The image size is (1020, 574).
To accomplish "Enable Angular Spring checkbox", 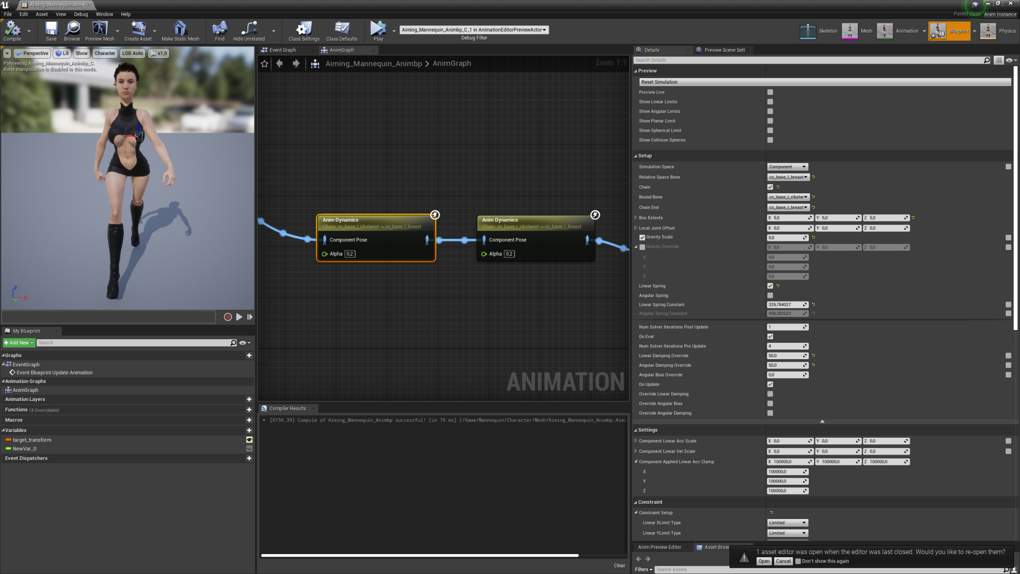I will (x=770, y=295).
